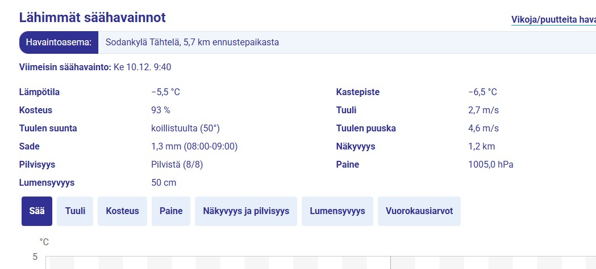Click the Sade 1,3 mm reading

click(x=194, y=147)
